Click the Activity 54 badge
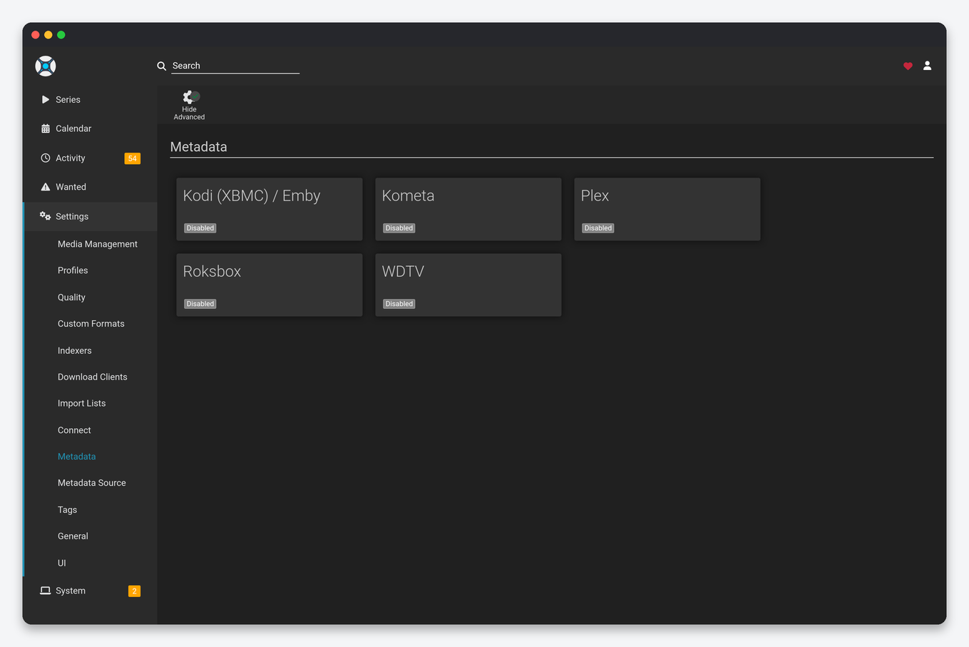The width and height of the screenshot is (969, 647). coord(133,158)
